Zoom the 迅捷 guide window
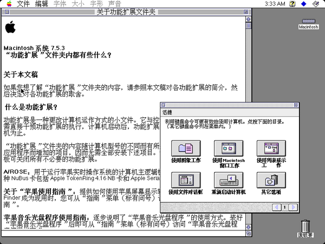Screen dimensions: 325x244 click(x=296, y=105)
